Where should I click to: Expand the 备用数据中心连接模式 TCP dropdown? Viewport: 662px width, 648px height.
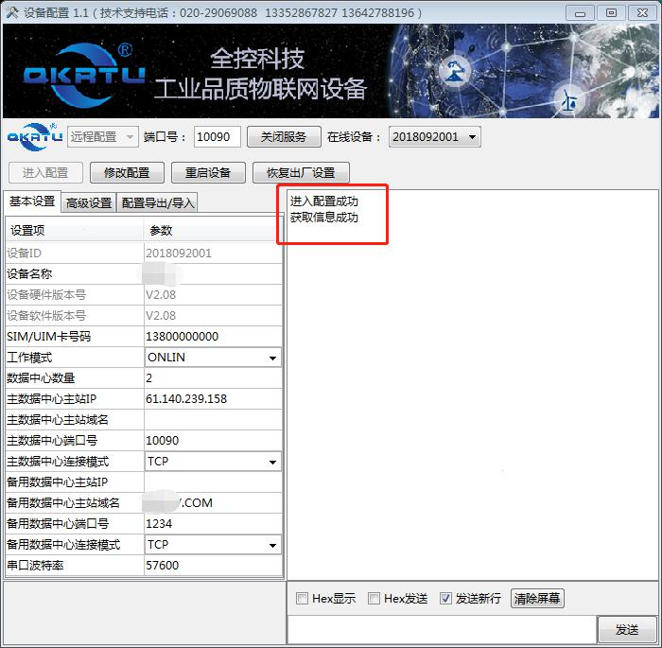(213, 545)
